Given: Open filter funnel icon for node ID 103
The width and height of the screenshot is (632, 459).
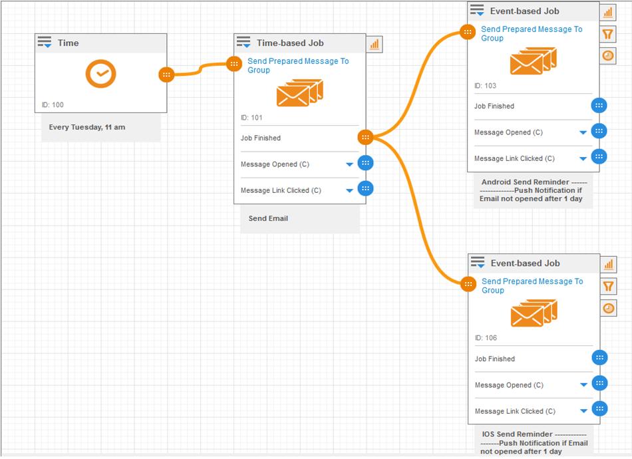Looking at the screenshot, I should (x=608, y=34).
